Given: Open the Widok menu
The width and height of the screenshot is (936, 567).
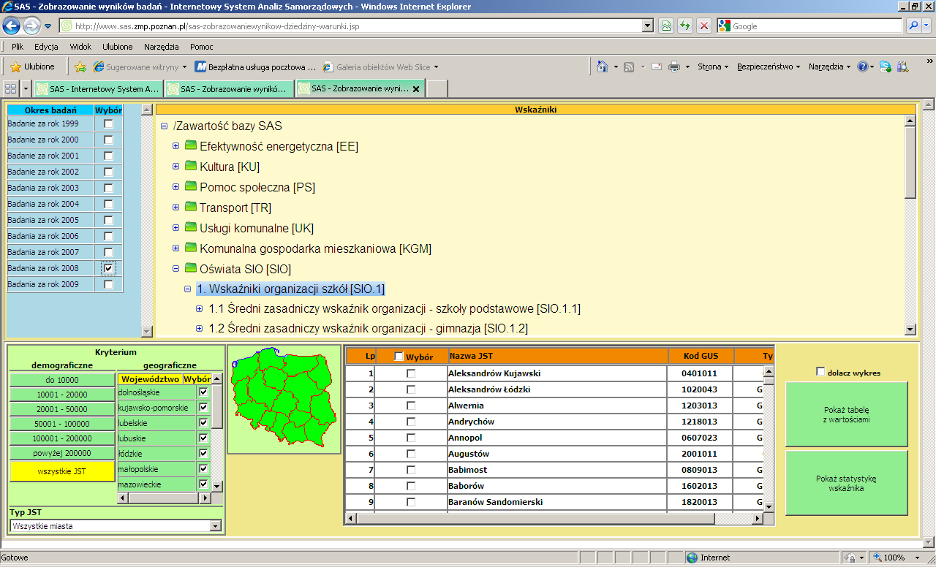Looking at the screenshot, I should [x=80, y=47].
